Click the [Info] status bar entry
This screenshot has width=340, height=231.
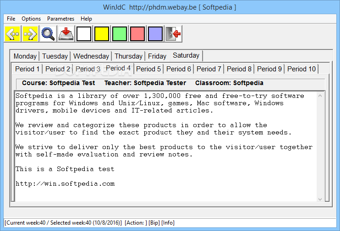pos(168,223)
